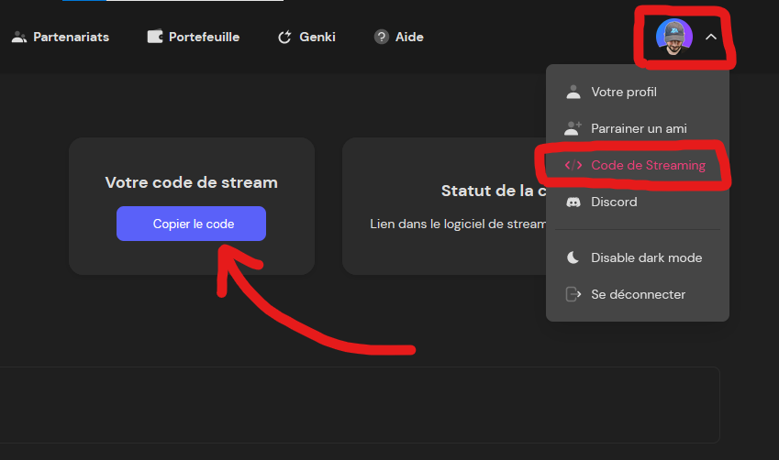Select Code de Streaming menu entry
Viewport: 779px width, 460px height.
(x=648, y=166)
